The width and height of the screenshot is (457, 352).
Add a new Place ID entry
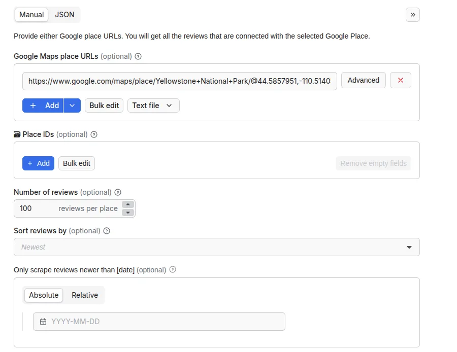pos(38,163)
